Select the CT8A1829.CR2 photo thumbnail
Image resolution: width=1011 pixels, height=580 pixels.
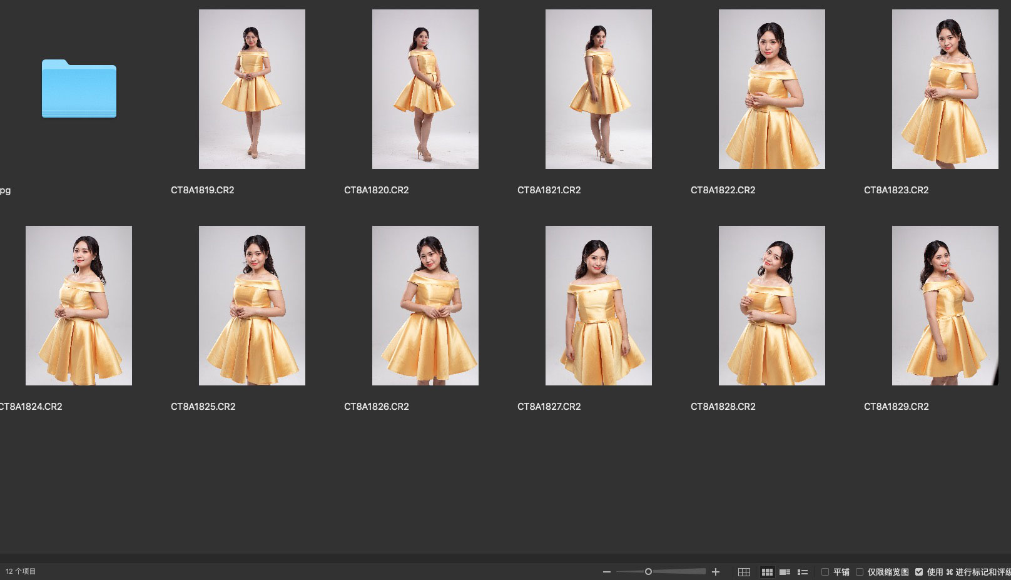point(945,305)
